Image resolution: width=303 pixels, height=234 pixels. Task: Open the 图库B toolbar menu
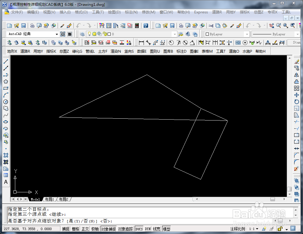pos(168,51)
